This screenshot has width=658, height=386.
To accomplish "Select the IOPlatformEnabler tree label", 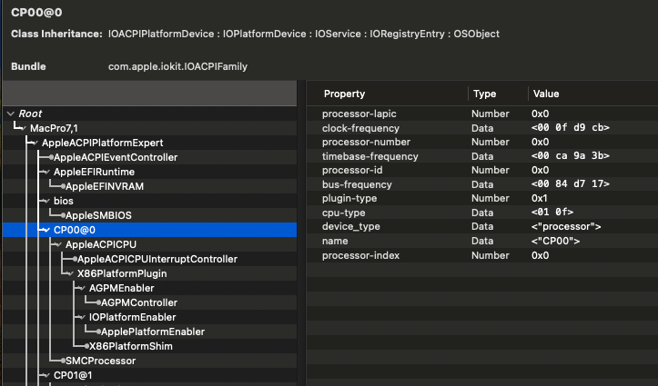I will click(x=132, y=317).
